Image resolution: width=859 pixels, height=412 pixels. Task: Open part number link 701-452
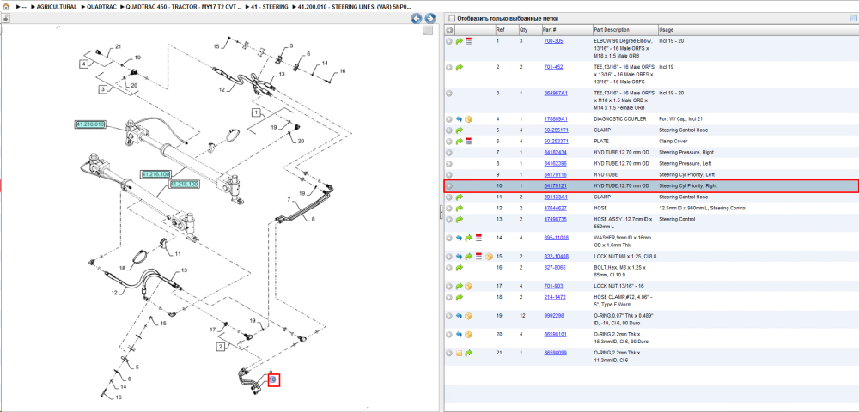(x=553, y=67)
